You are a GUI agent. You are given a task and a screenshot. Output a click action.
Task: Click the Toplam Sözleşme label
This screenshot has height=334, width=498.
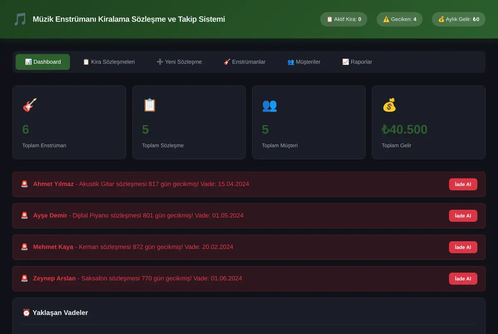[163, 145]
